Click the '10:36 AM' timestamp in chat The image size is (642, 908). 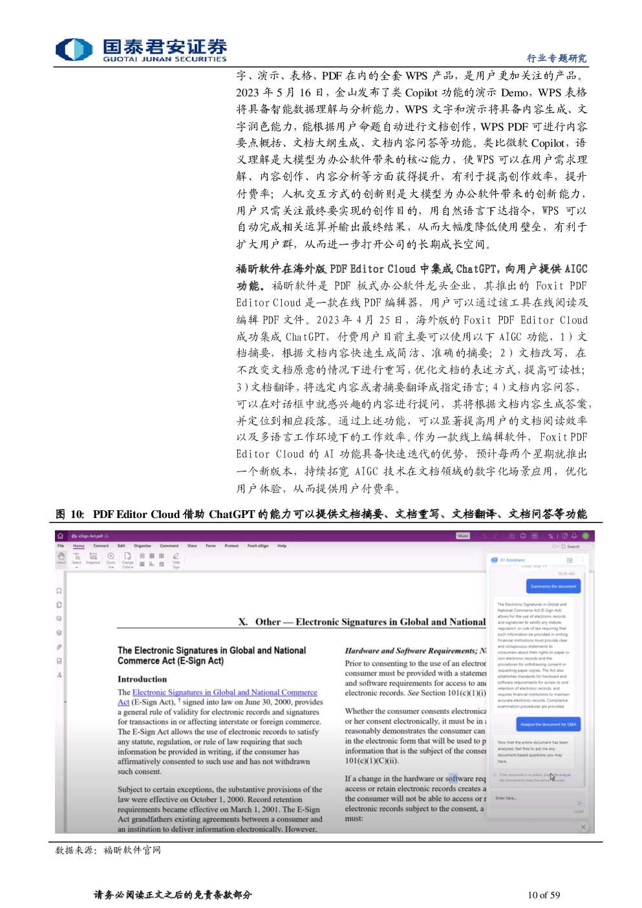point(566,574)
